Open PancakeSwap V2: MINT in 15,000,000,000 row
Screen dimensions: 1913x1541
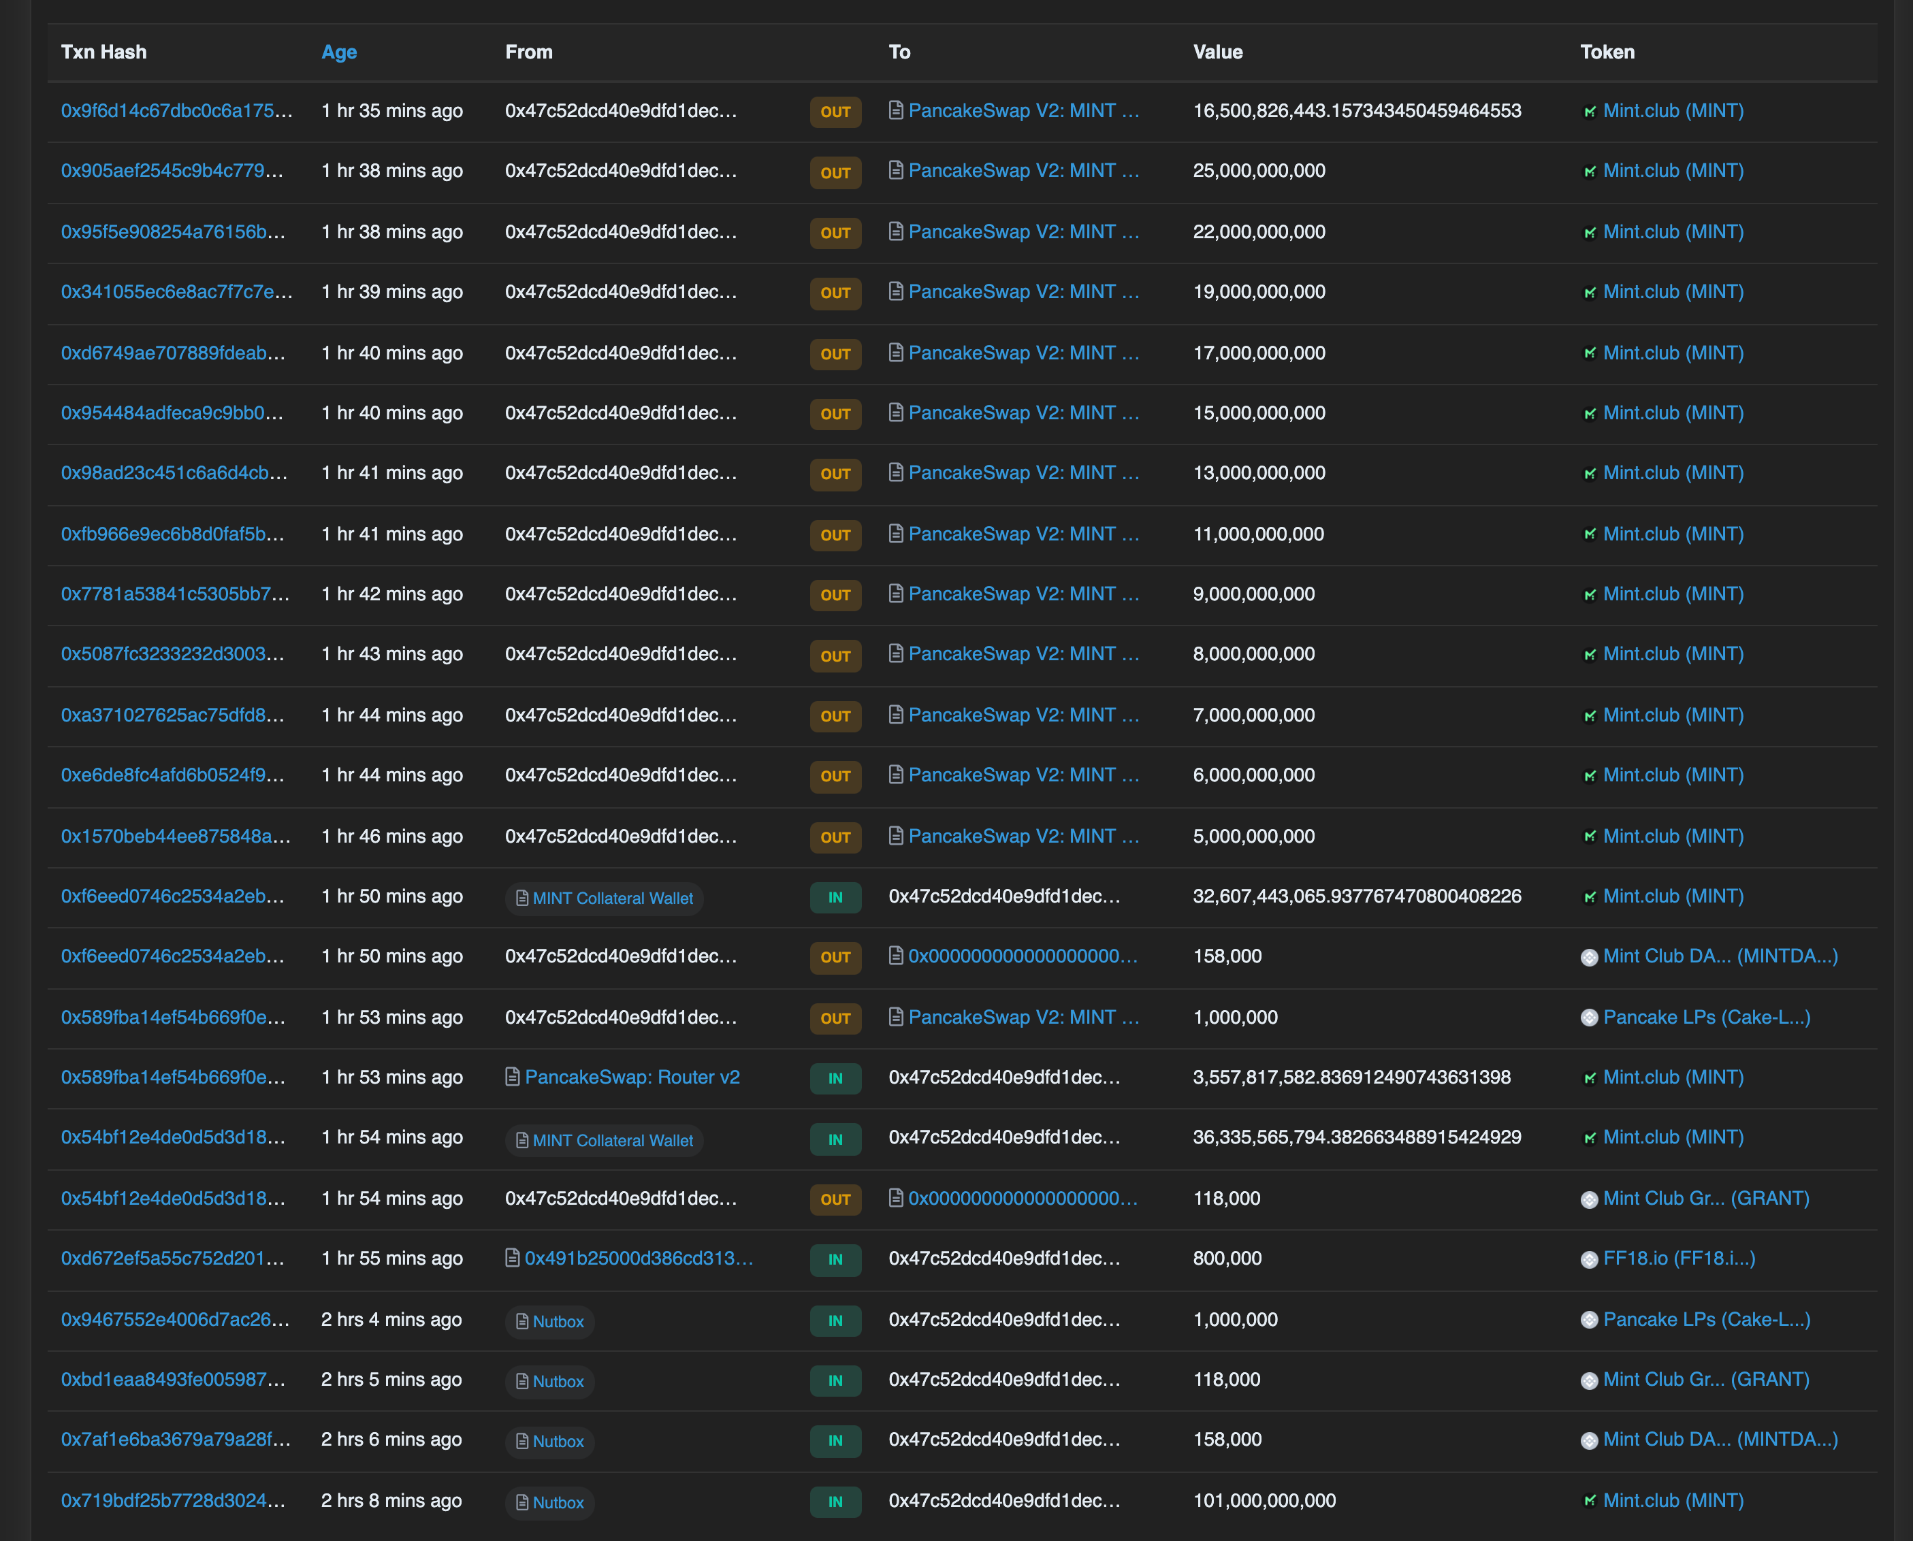(x=1023, y=412)
